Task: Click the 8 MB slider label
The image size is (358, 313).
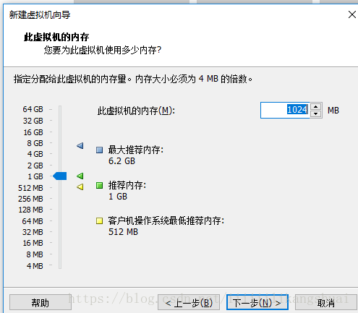Action: tap(35, 254)
